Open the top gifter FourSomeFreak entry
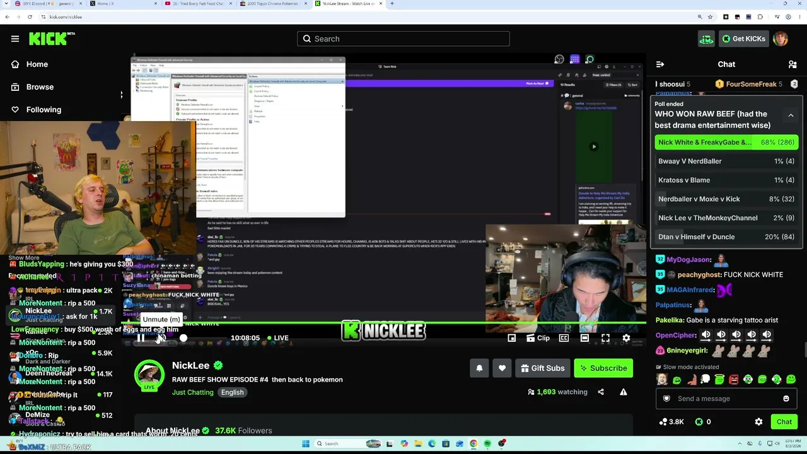The width and height of the screenshot is (807, 454). point(749,84)
